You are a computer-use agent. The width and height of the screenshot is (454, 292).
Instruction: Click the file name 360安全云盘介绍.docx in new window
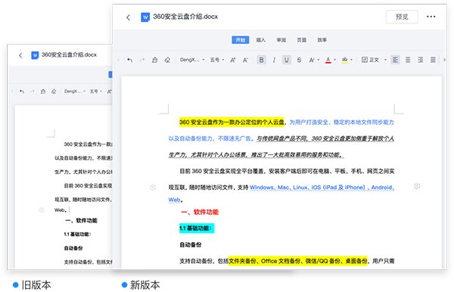[x=185, y=17]
